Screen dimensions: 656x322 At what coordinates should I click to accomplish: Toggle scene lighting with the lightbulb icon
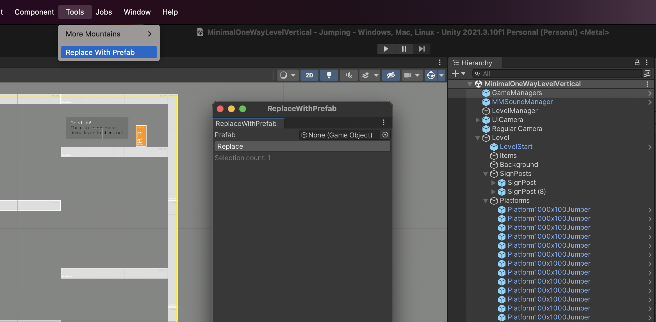pos(329,75)
